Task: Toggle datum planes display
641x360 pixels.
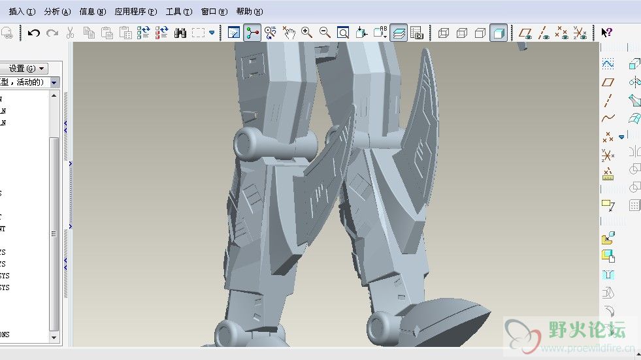Action: pyautogui.click(x=525, y=33)
